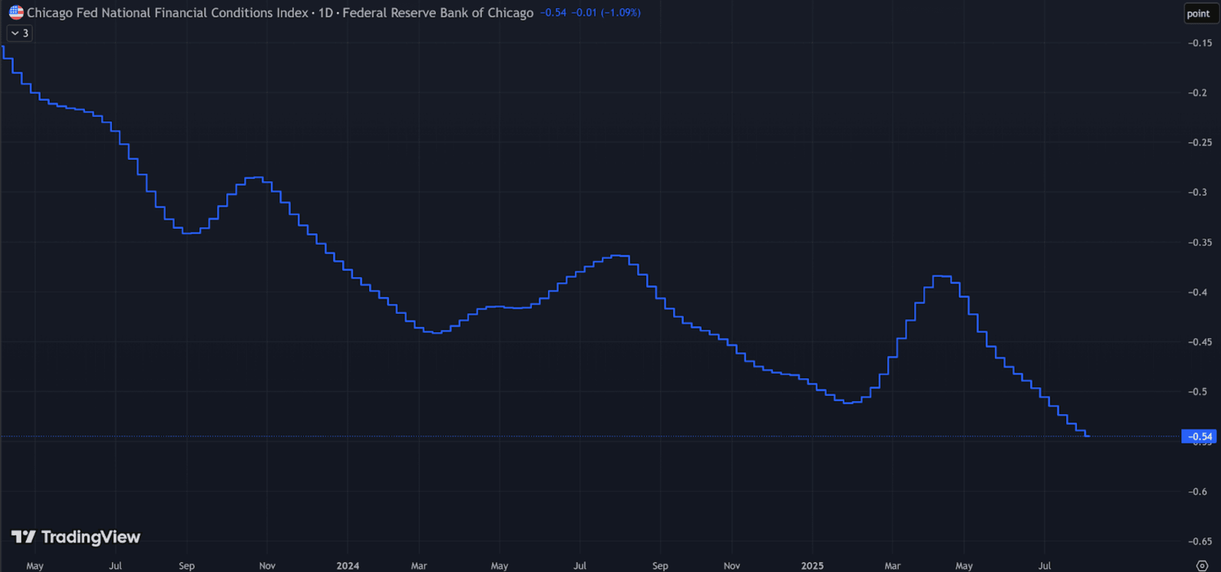
Task: Click the 2025 label on time axis
Action: point(812,565)
